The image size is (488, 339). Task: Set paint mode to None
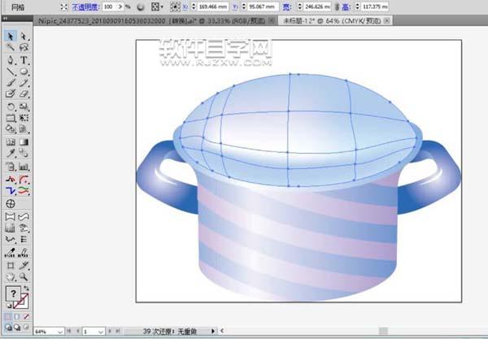[26, 317]
